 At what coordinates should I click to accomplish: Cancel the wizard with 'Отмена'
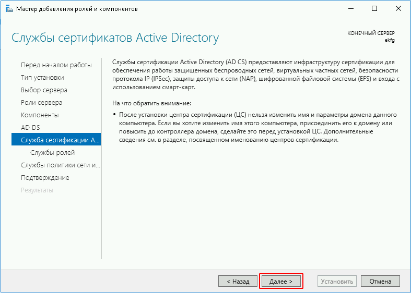point(380,281)
